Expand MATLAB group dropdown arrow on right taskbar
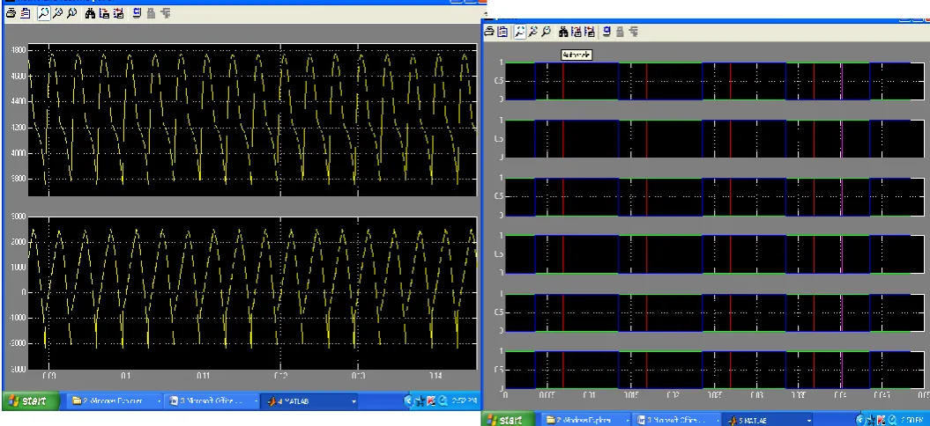Viewport: 930px width, 426px height. 807,420
